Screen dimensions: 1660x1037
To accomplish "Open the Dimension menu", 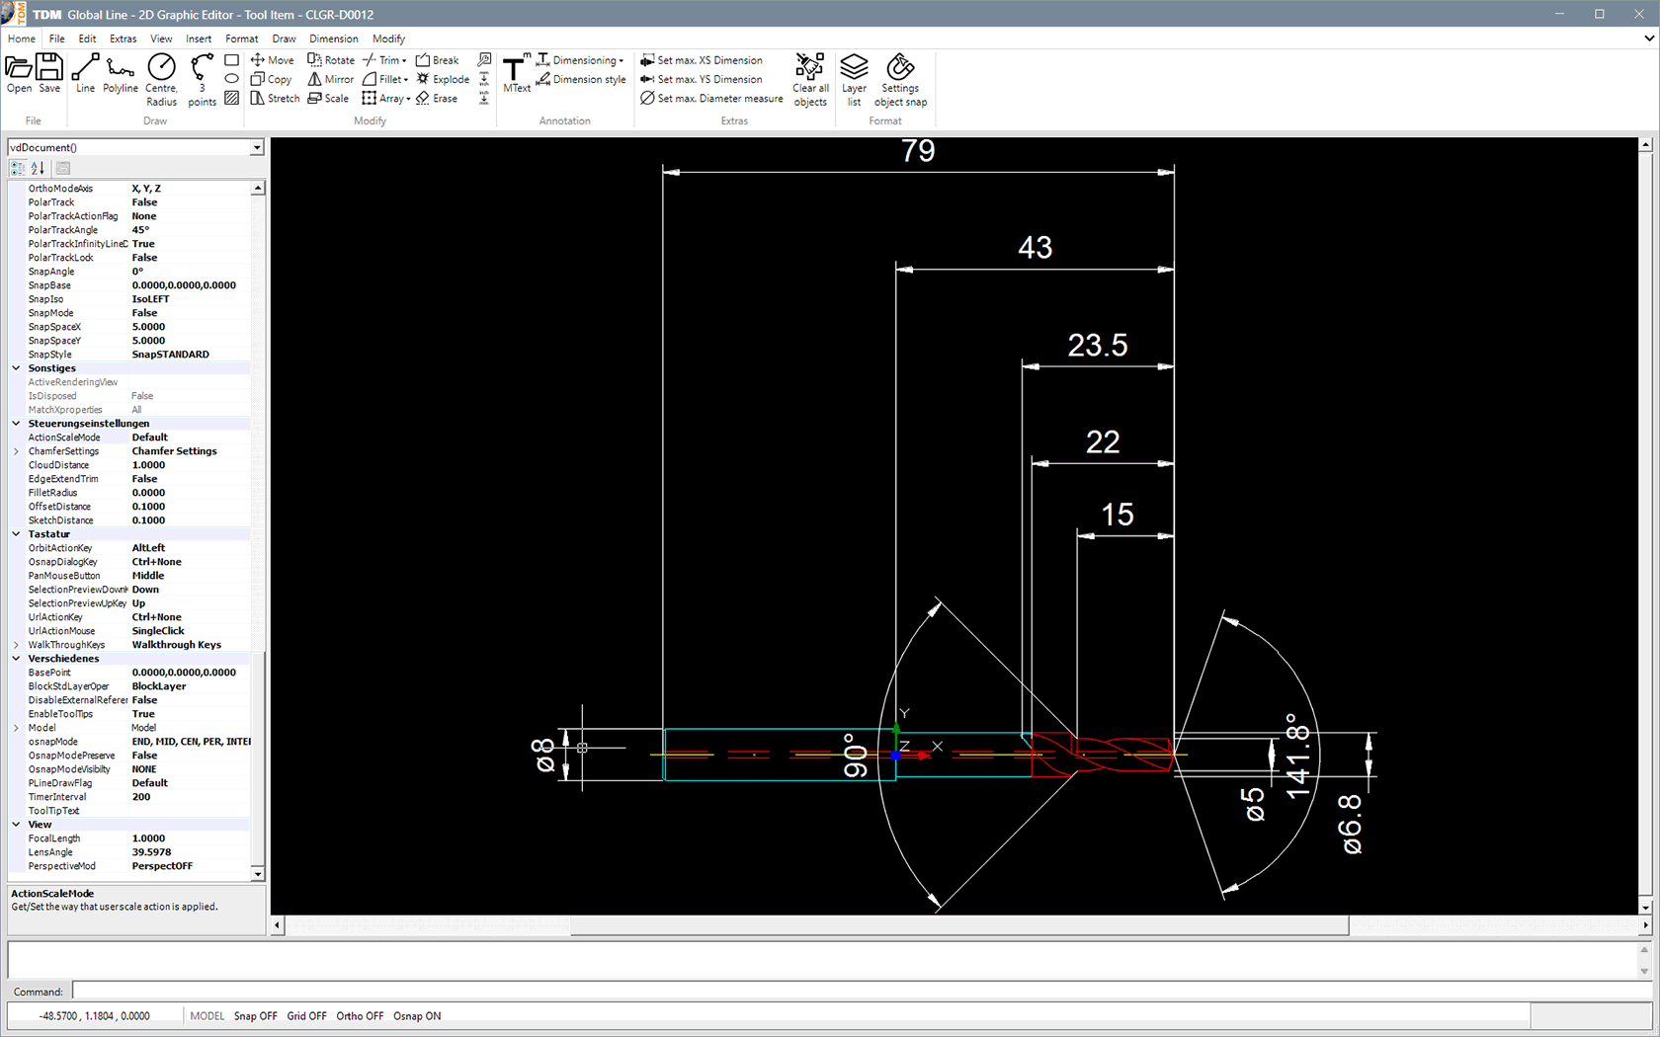I will tap(334, 39).
